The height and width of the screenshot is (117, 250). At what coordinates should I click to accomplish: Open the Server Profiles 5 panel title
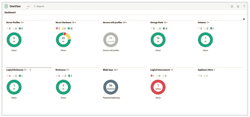15,23
